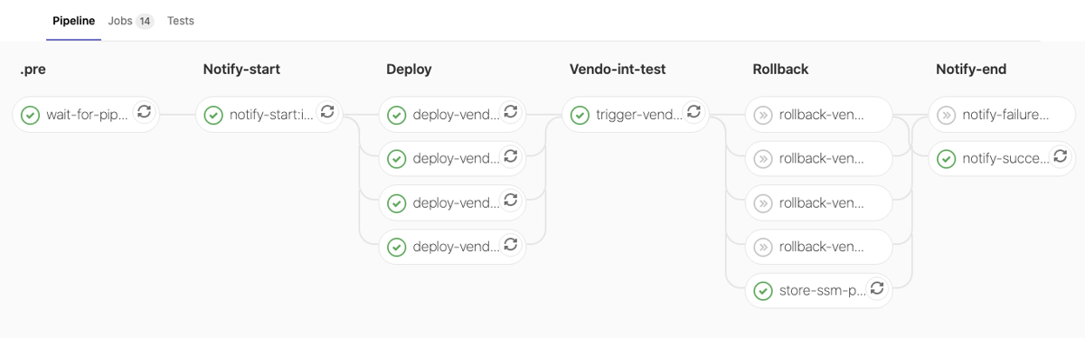Select the Pipeline tab
Viewport: 1085px width, 338px height.
pyautogui.click(x=73, y=21)
